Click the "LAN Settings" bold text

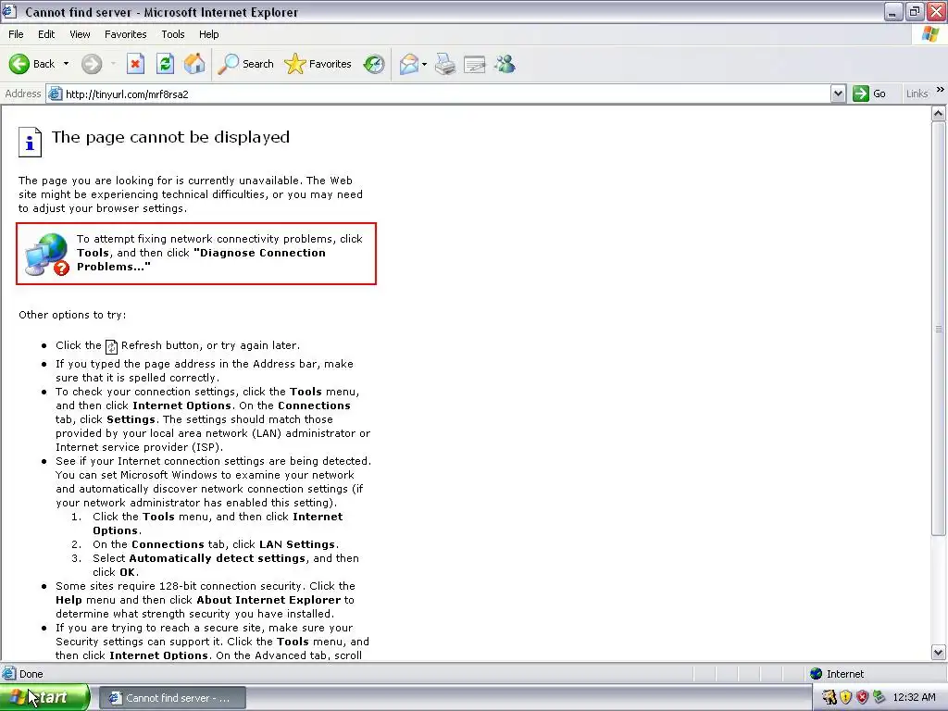[297, 544]
